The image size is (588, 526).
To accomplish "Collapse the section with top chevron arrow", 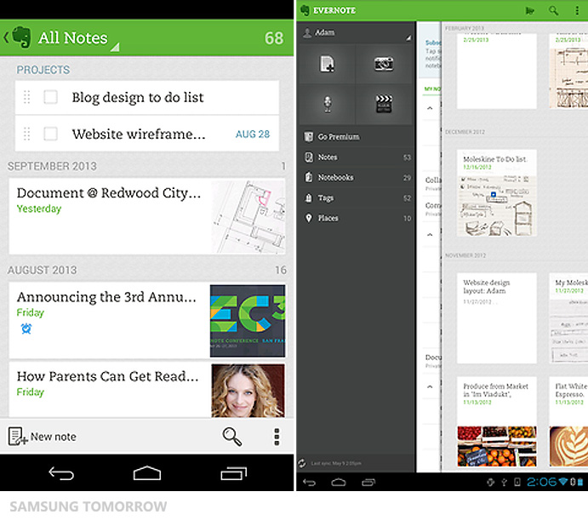I will pyautogui.click(x=429, y=108).
